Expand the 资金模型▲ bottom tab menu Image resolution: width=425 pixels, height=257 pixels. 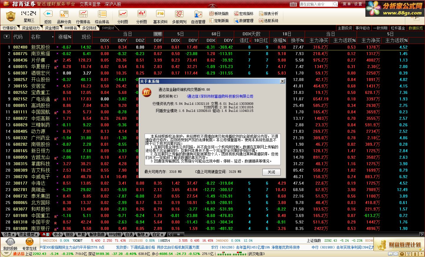click(28, 234)
